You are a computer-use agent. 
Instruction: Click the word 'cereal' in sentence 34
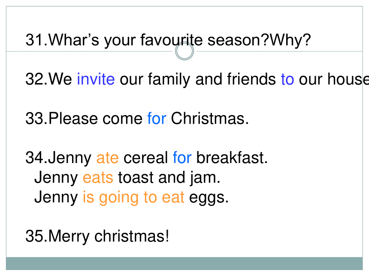pos(146,157)
